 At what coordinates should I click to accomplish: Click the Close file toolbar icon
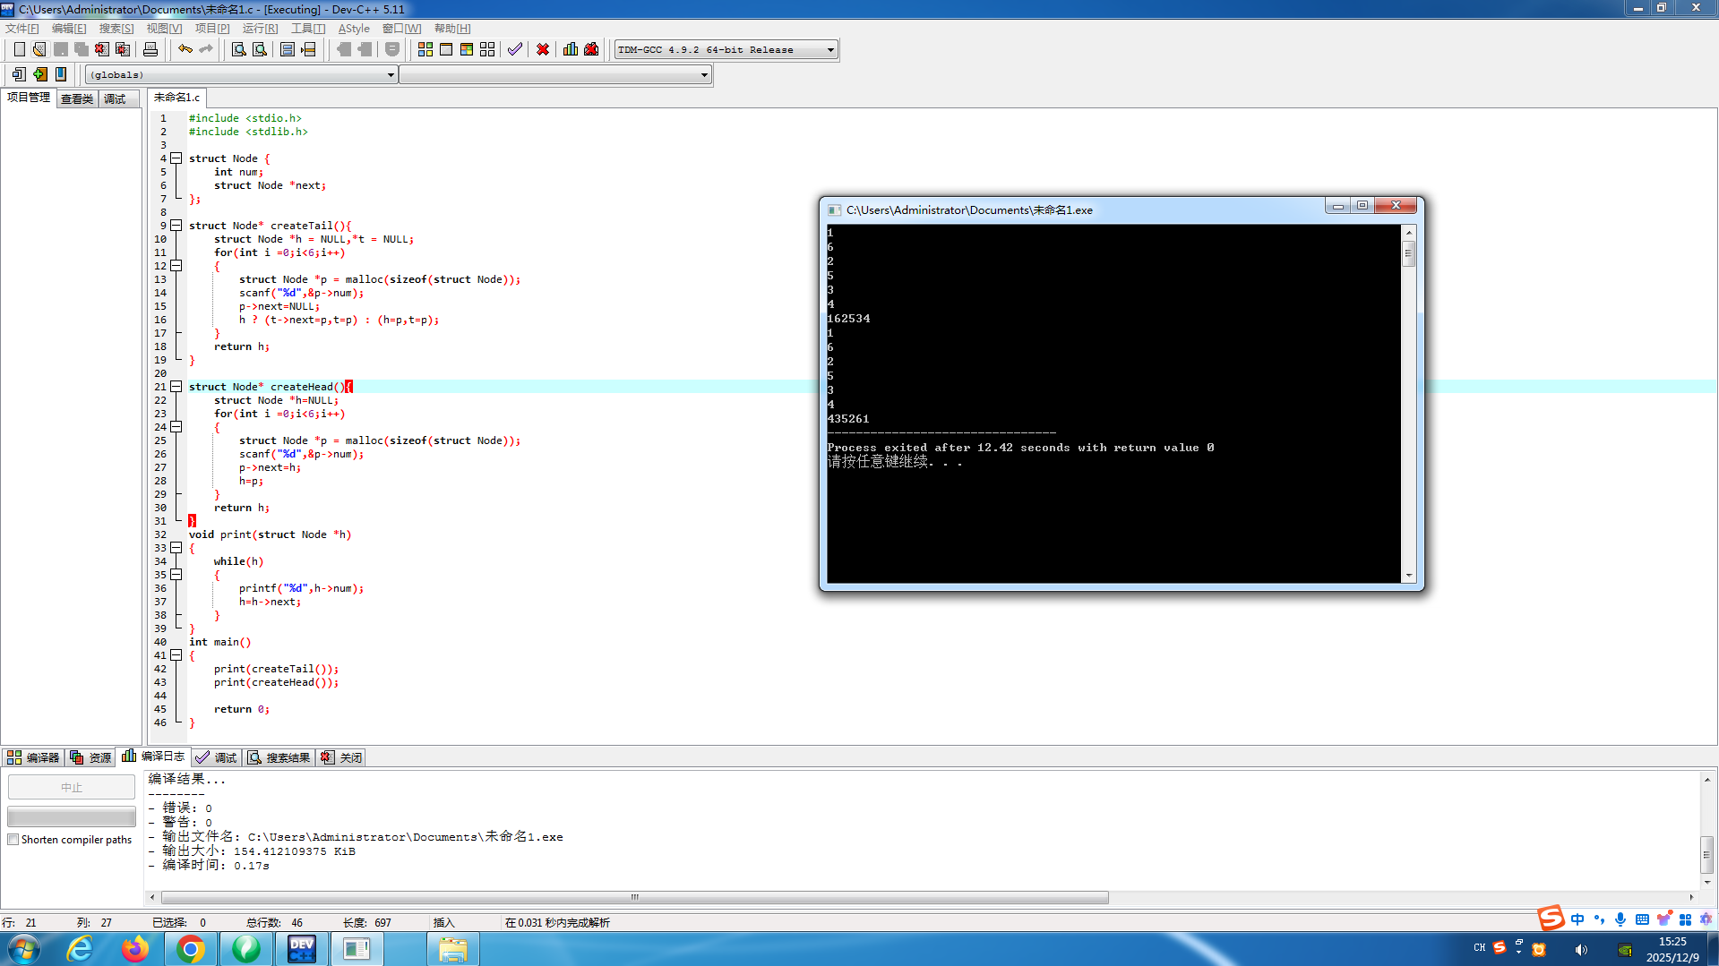point(102,49)
